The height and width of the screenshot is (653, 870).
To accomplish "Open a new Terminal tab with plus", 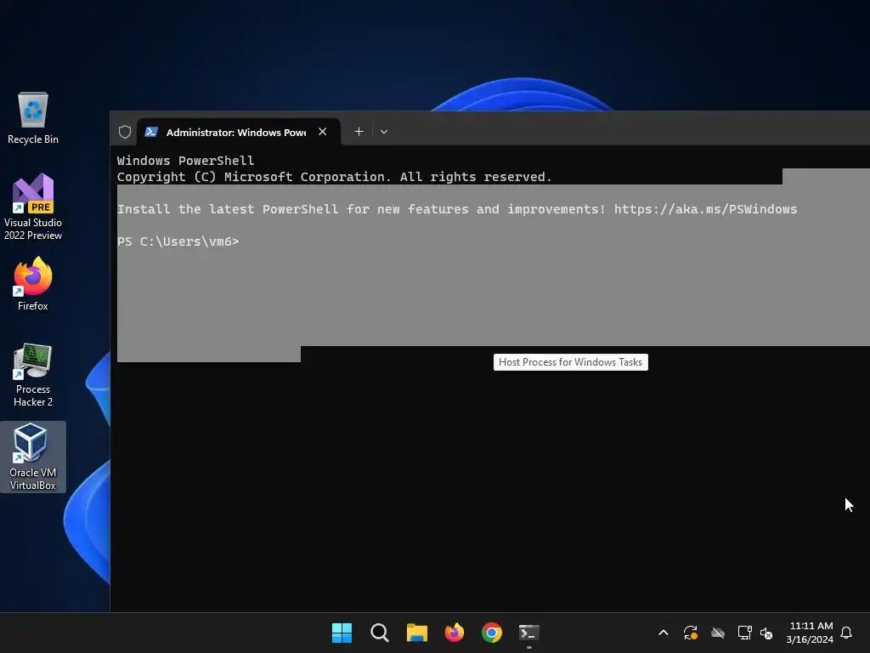I will click(x=359, y=132).
